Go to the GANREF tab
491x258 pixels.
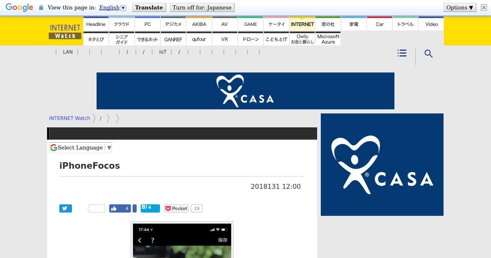pos(173,39)
